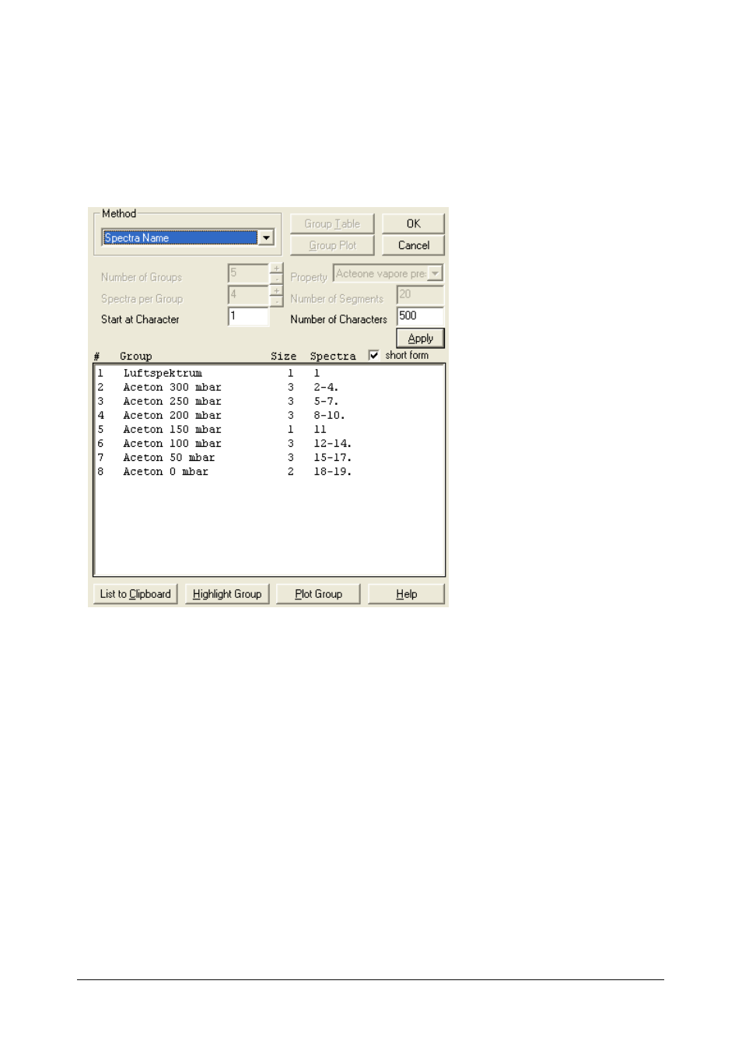Click the Number of Characters field

(420, 316)
